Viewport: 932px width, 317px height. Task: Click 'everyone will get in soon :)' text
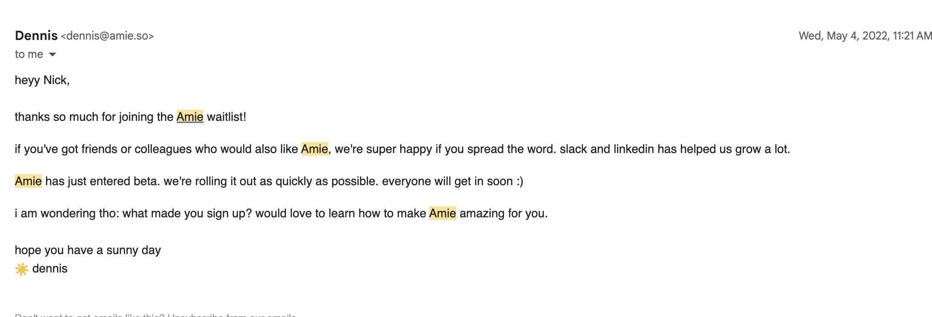[453, 181]
